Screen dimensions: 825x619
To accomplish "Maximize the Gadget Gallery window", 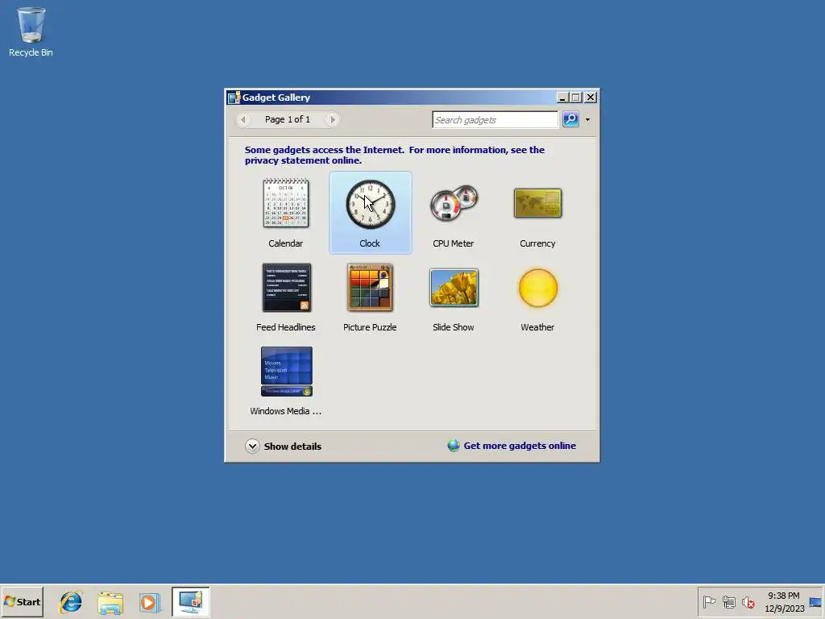I will (x=575, y=98).
